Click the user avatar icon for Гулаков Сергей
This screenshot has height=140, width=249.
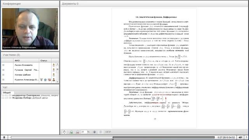54,70
